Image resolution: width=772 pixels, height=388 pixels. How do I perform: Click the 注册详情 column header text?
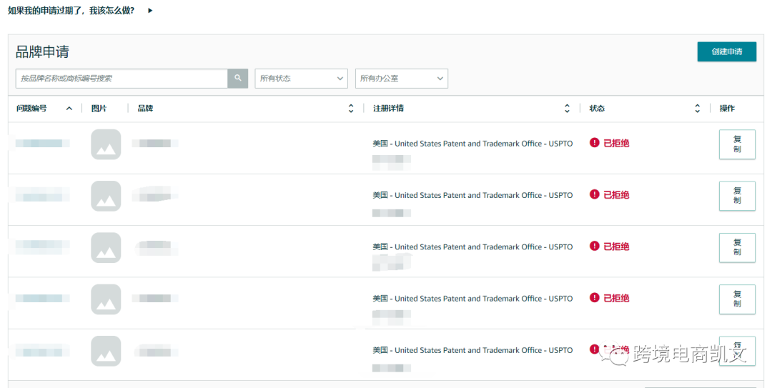click(x=388, y=109)
